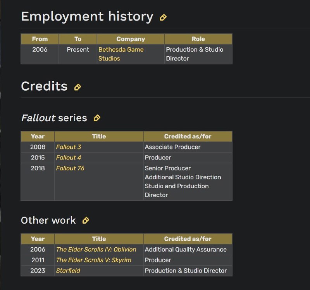Click the Starfield link
Screen dimensions: 310x290
pos(68,271)
